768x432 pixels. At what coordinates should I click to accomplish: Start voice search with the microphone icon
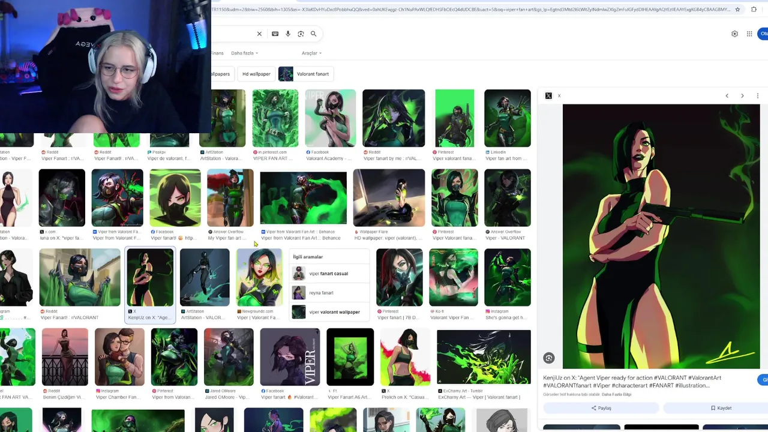pos(288,34)
